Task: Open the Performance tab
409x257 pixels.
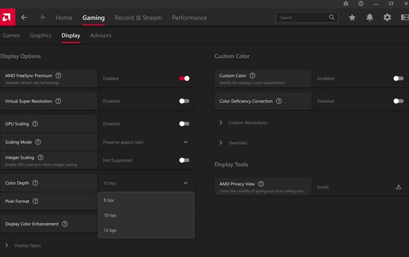Action: tap(190, 17)
